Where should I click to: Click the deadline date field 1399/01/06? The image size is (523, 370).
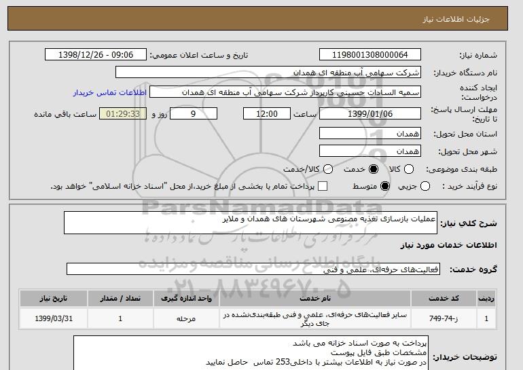(370, 113)
